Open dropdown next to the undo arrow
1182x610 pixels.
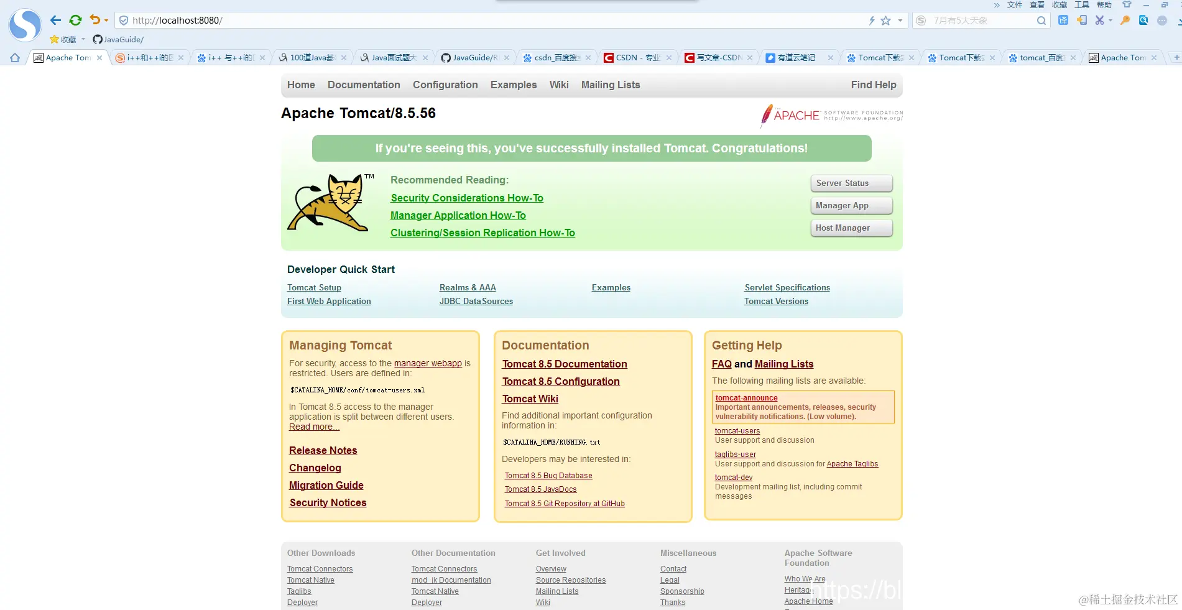106,21
